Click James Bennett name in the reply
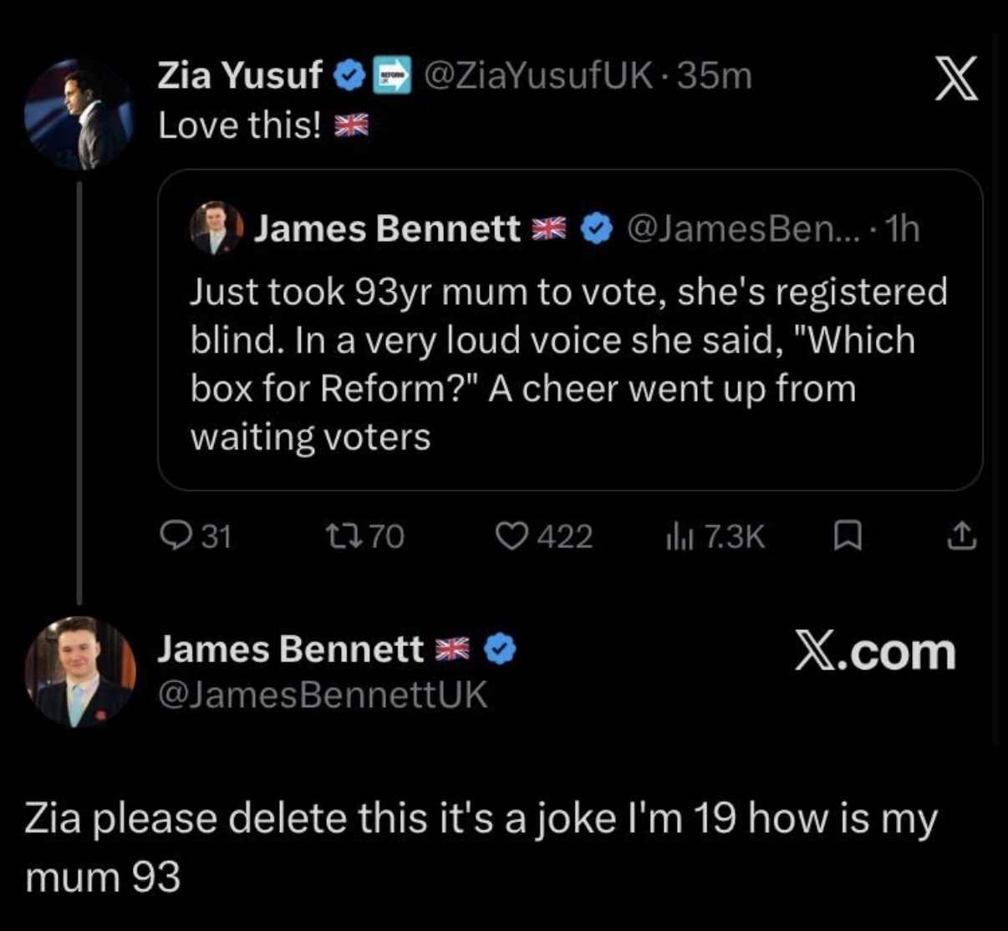This screenshot has width=1008, height=931. [x=291, y=649]
